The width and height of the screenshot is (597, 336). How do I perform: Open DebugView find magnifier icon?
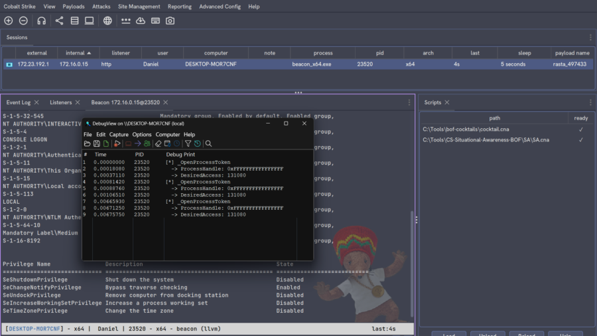[209, 143]
